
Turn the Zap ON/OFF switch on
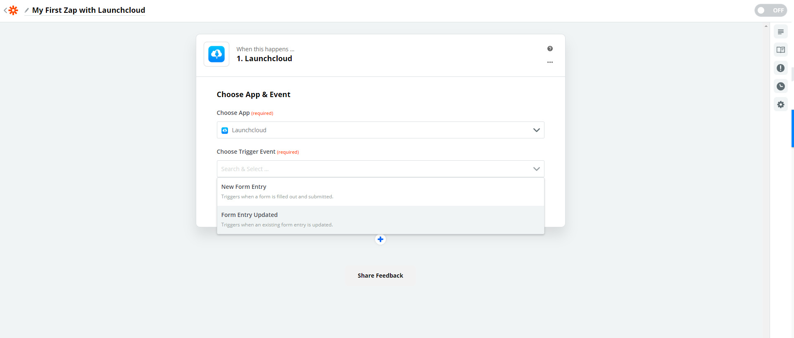(x=770, y=10)
